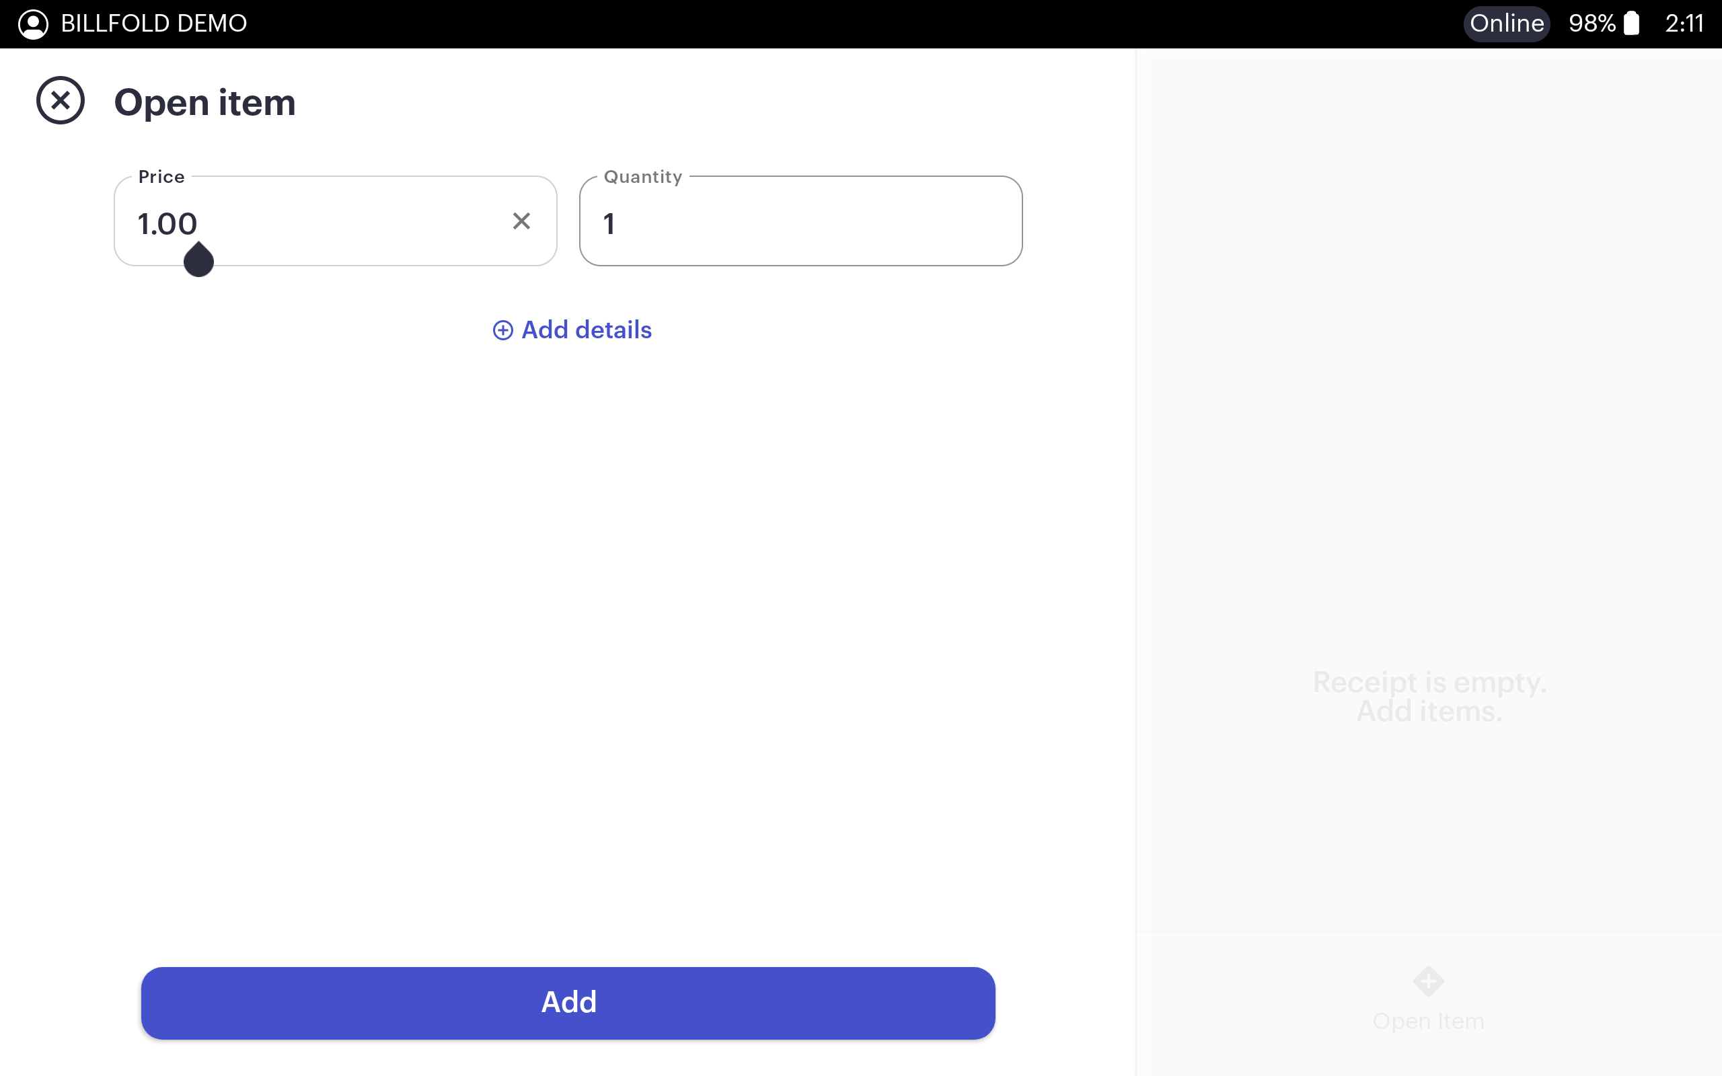
Task: Click the Open item heading
Action: pyautogui.click(x=205, y=102)
